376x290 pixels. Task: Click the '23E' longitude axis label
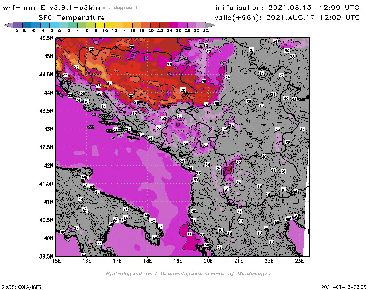point(299,261)
